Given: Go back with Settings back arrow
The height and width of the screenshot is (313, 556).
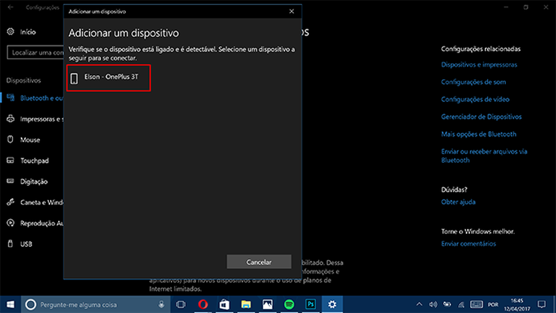Looking at the screenshot, I should (11, 7).
